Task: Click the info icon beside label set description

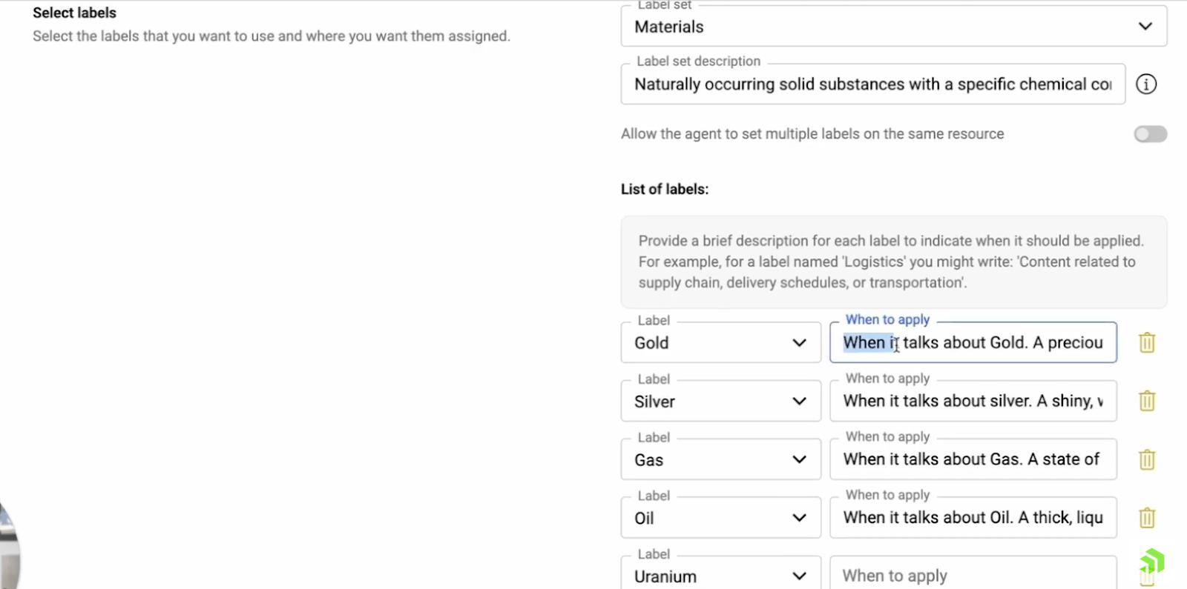Action: pos(1145,84)
